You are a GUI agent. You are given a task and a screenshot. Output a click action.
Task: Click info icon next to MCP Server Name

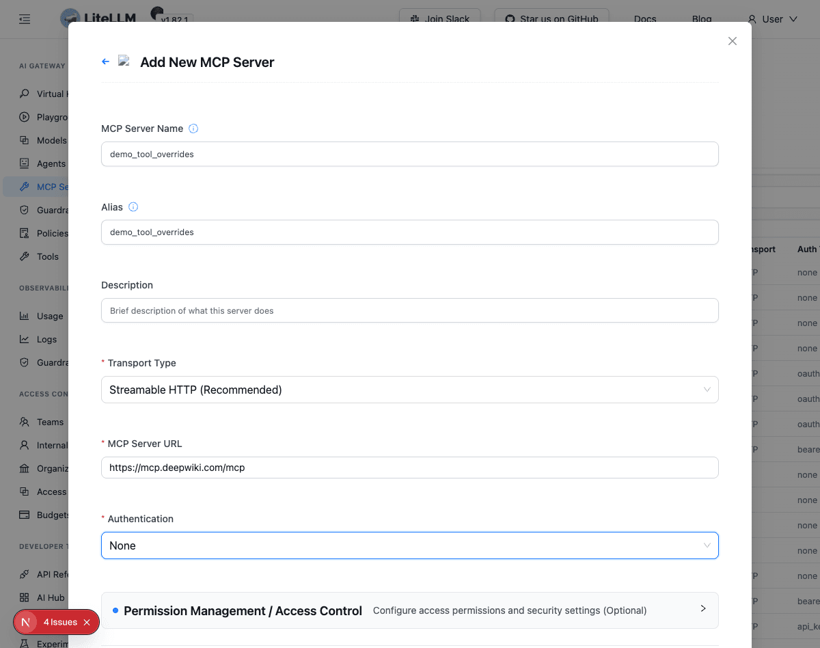[x=193, y=129]
